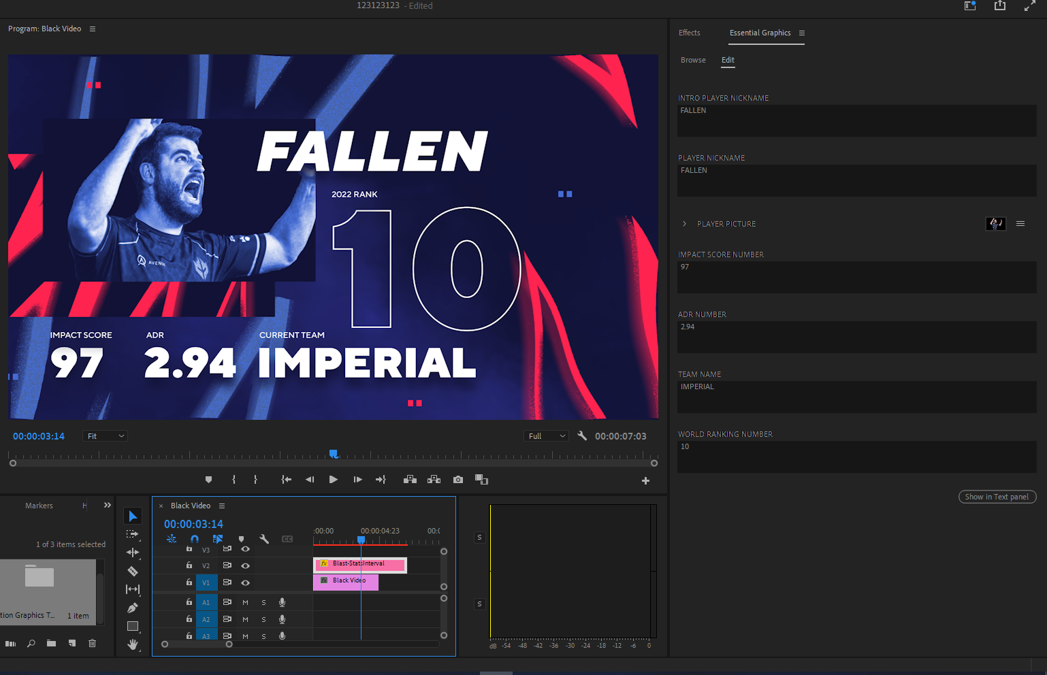Viewport: 1047px width, 675px height.
Task: Go to Out point
Action: tap(381, 480)
